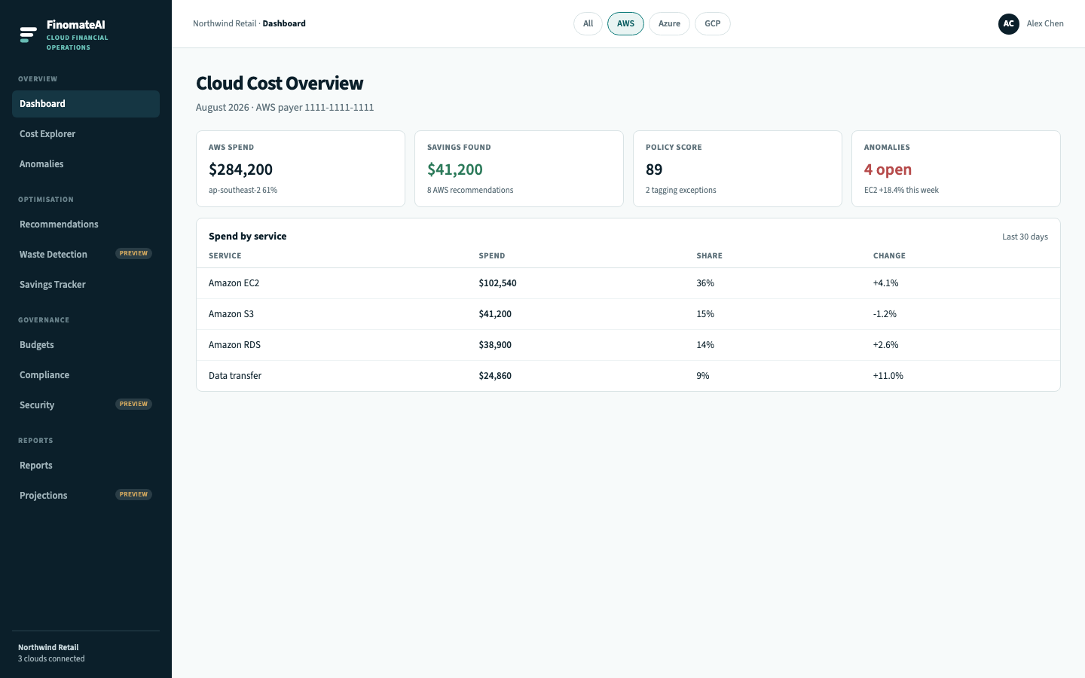Go to Savings Tracker
This screenshot has height=678, width=1085.
[x=86, y=285]
